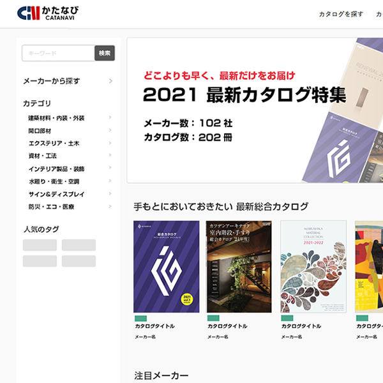The width and height of the screenshot is (383, 383).
Task: Expand the 開口部材 category arrow
Action: tap(110, 130)
